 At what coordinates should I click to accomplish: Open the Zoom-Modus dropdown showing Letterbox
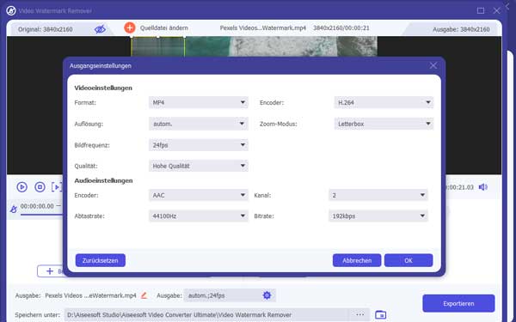pyautogui.click(x=384, y=124)
